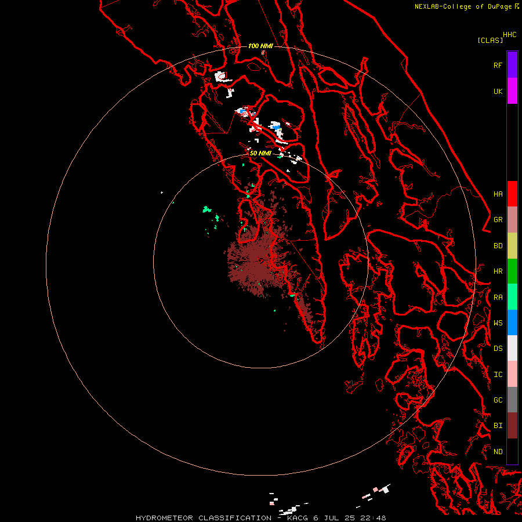
Task: Click the Hydrometeor Classification KACG timestamp caption
Action: pos(260,518)
